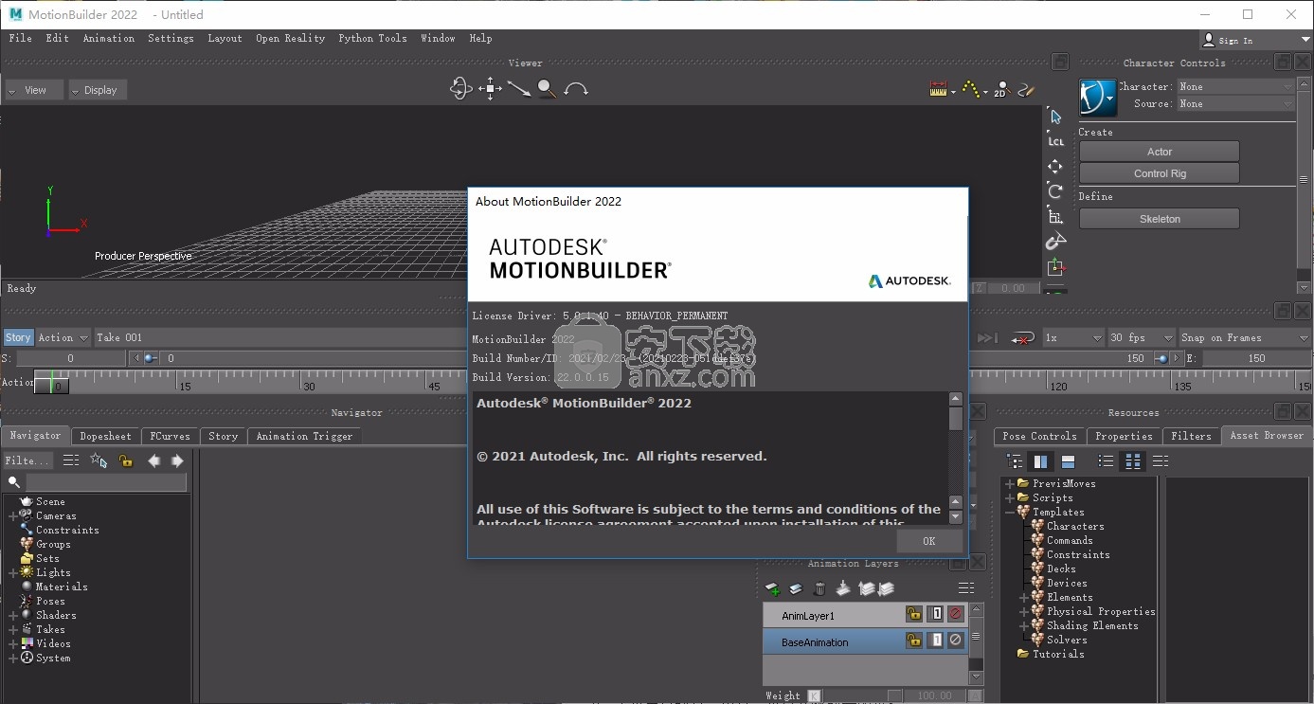1314x704 pixels.
Task: Open Navigator list options icon
Action: coord(71,460)
